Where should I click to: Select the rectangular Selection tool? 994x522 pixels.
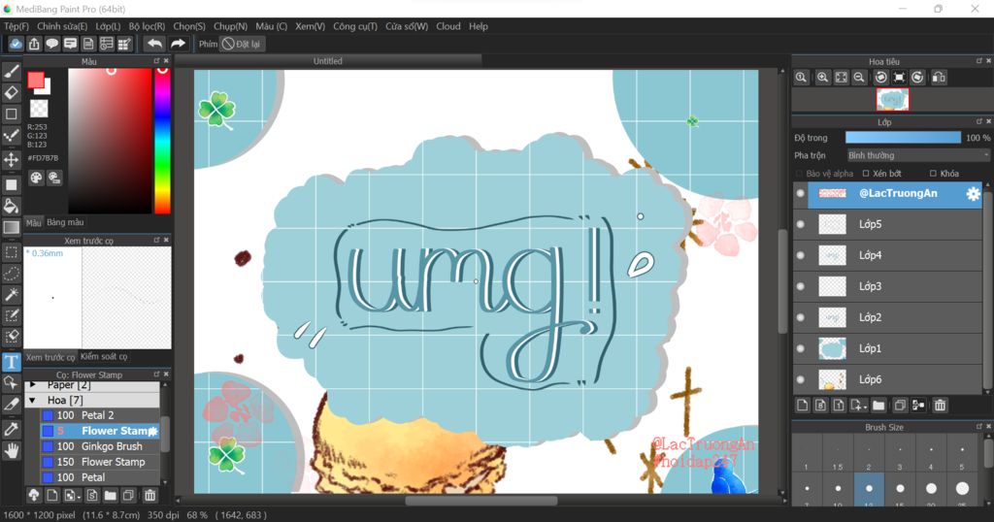[x=12, y=253]
